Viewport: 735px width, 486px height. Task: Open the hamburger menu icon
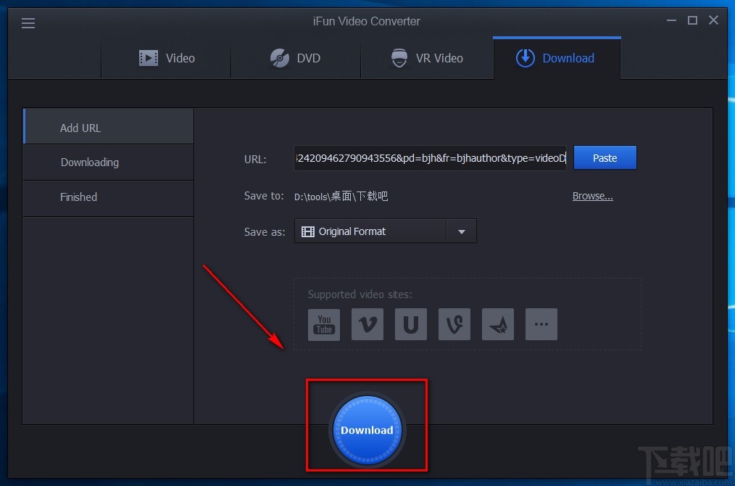pos(28,23)
